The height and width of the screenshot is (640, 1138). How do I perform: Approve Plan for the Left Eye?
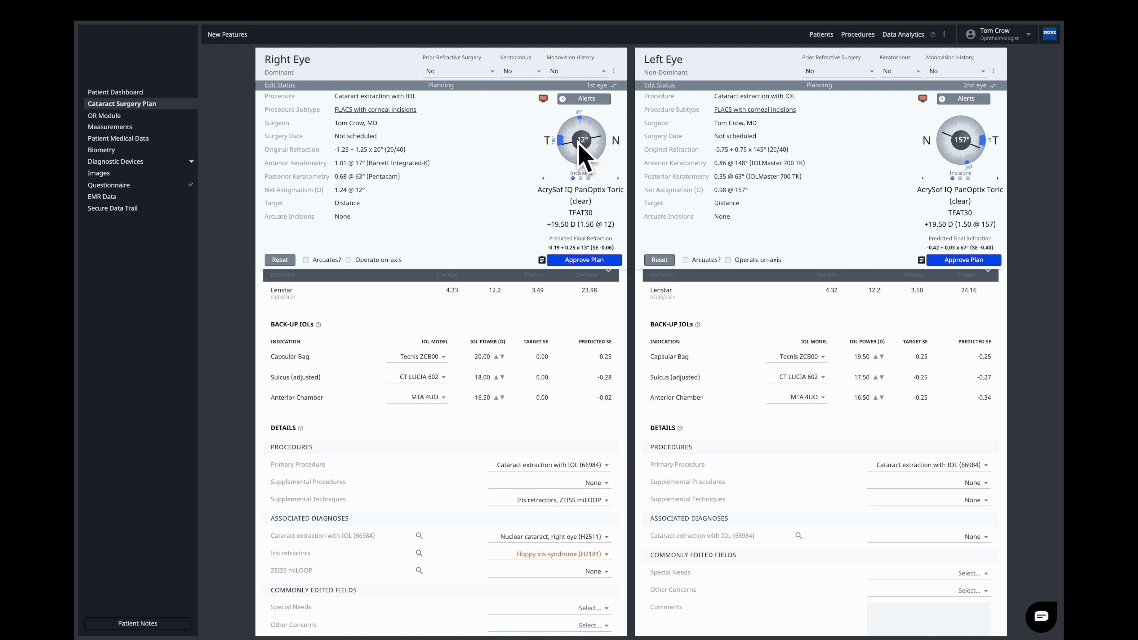[x=963, y=260]
